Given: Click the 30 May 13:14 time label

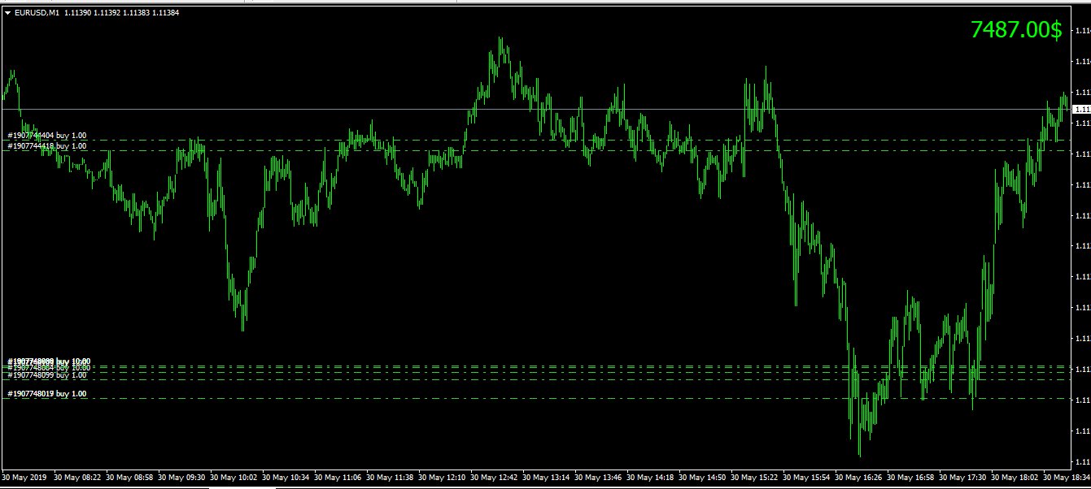Looking at the screenshot, I should (x=547, y=478).
